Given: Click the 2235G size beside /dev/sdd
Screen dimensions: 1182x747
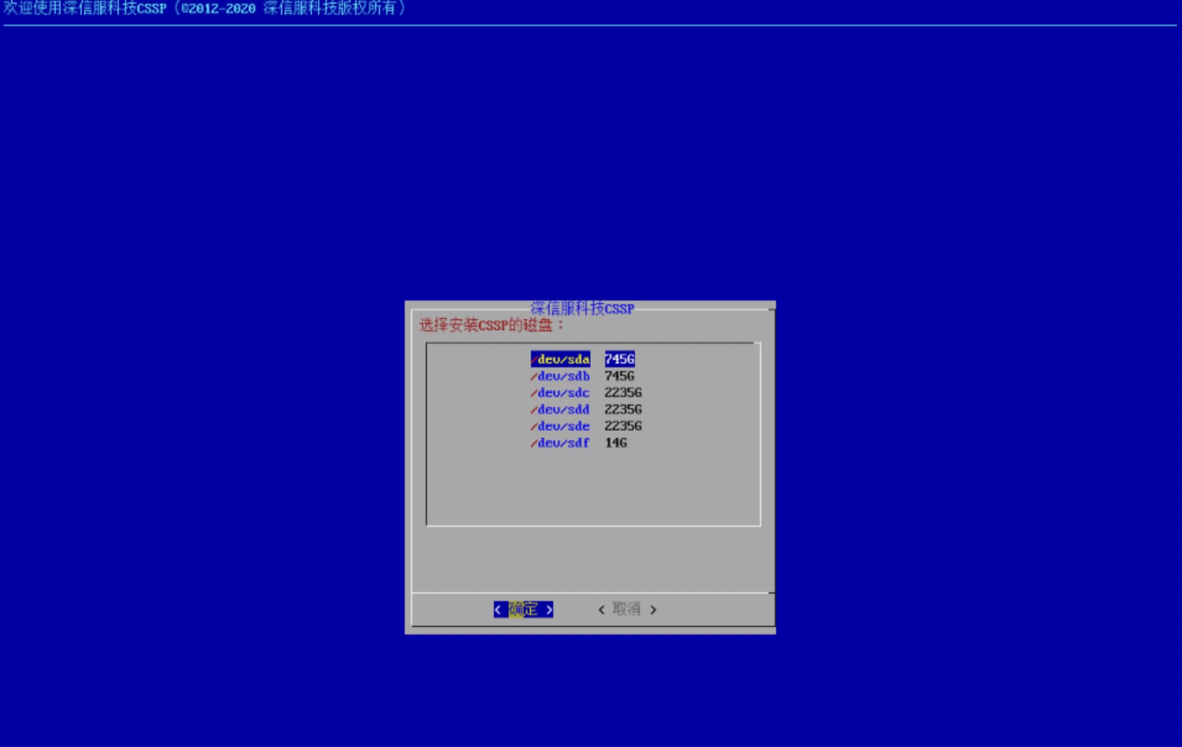Looking at the screenshot, I should pos(623,409).
